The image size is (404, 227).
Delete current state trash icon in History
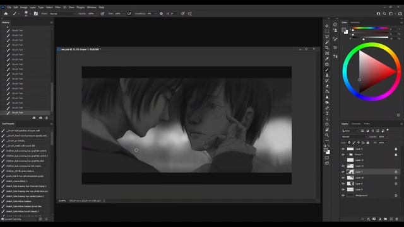point(47,118)
